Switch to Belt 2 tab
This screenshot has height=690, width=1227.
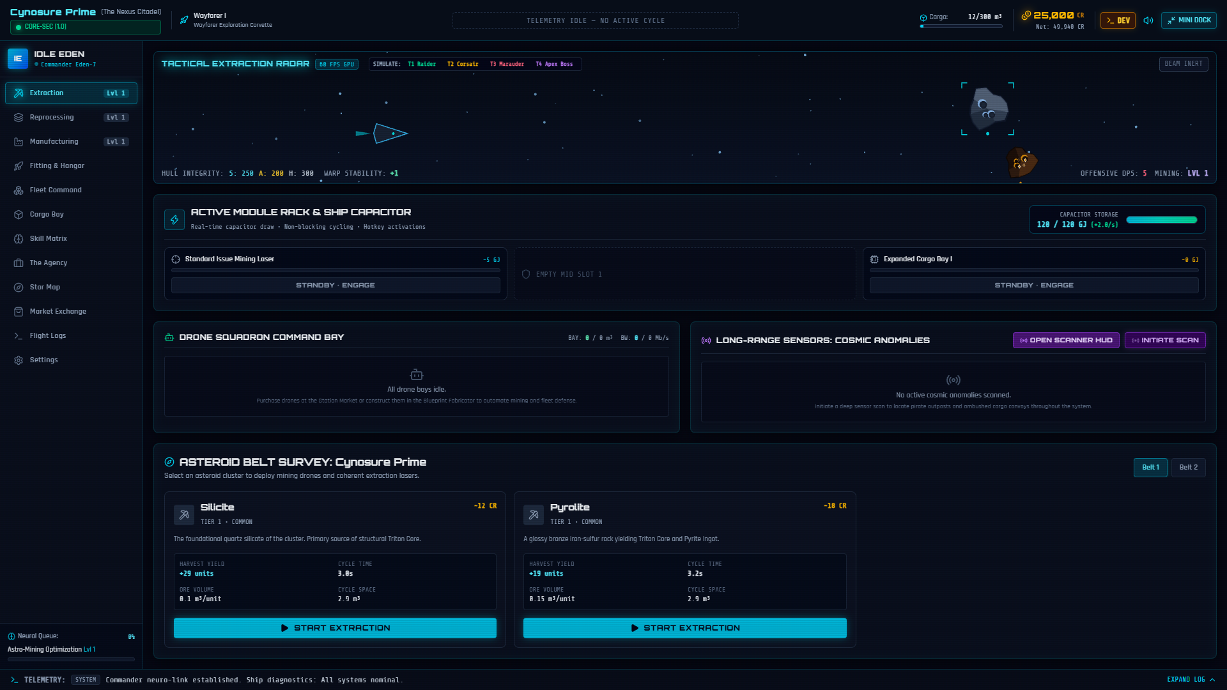(x=1188, y=468)
